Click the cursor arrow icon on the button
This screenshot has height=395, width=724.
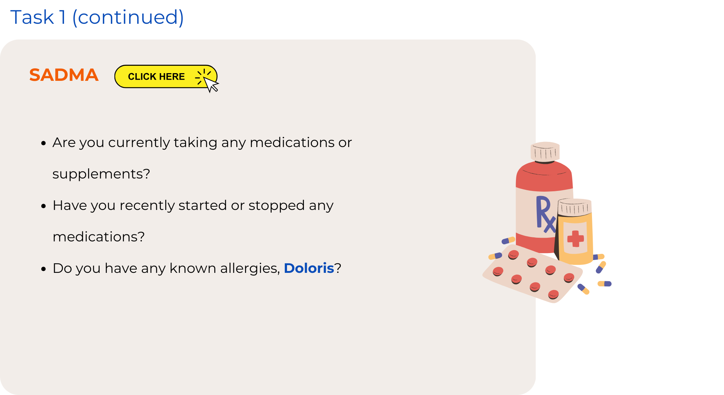point(211,84)
